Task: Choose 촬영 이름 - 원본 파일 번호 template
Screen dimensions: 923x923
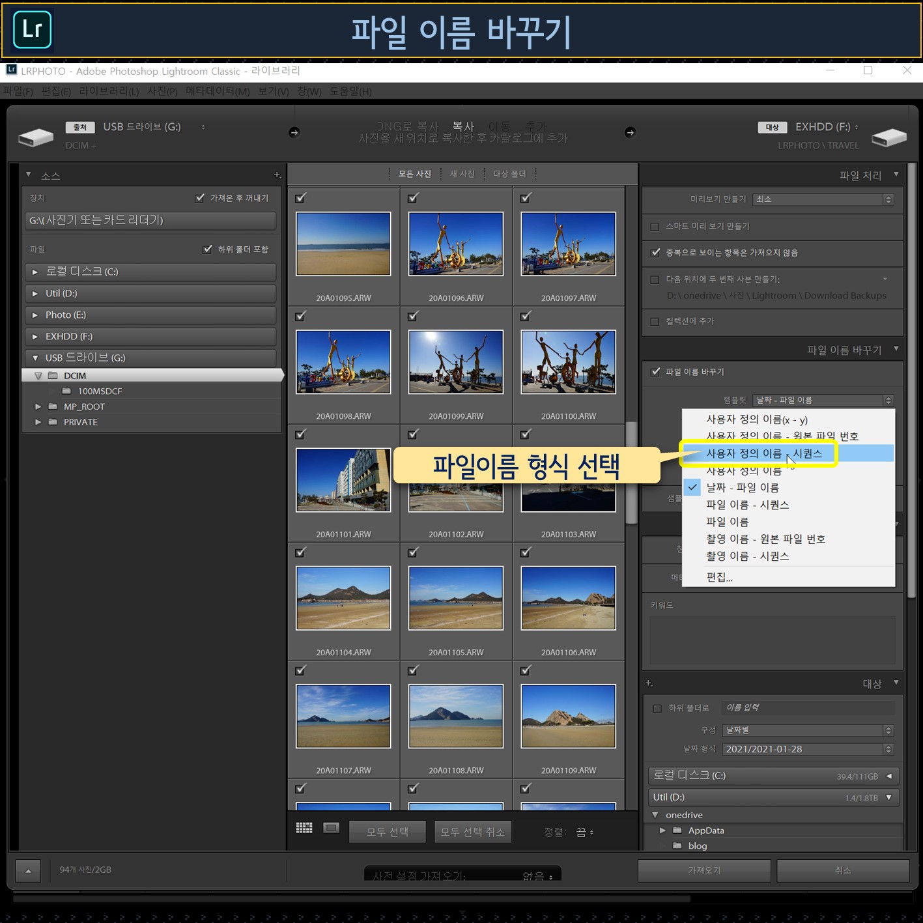Action: (x=788, y=539)
